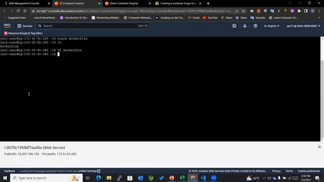This screenshot has width=324, height=182.
Task: Open Task View on taskbar
Action: pyautogui.click(x=88, y=178)
